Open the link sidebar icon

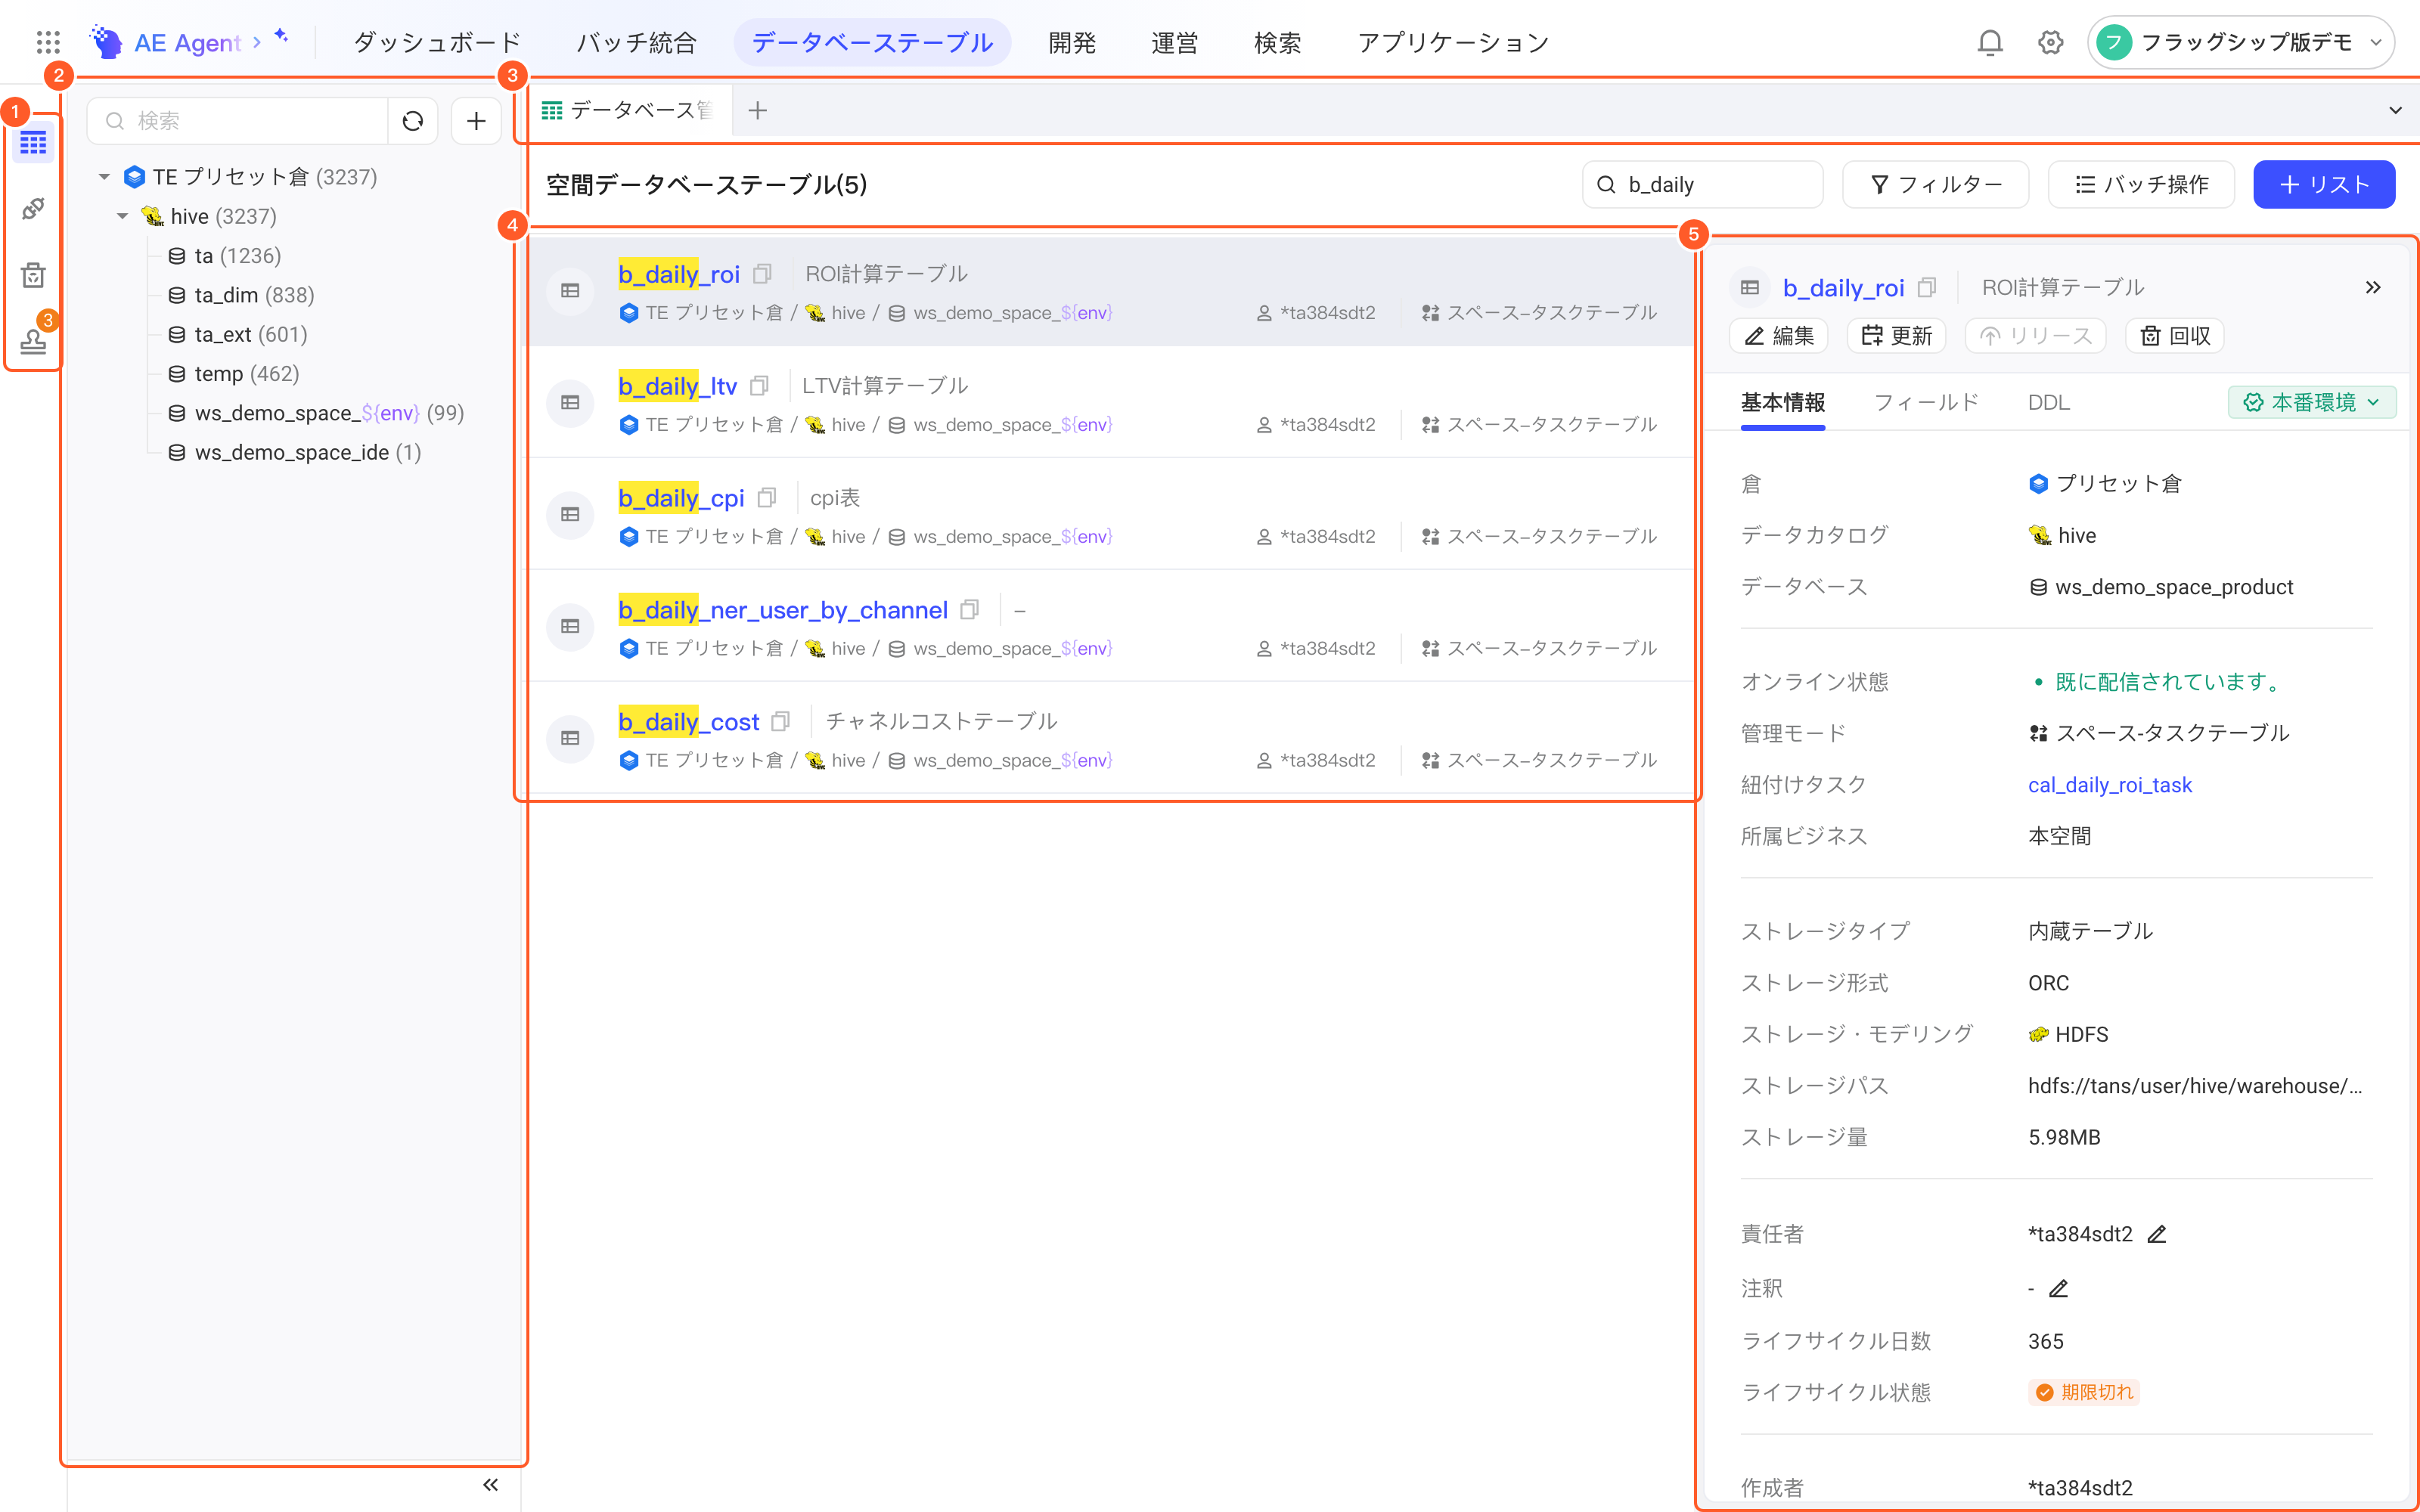pos(33,208)
